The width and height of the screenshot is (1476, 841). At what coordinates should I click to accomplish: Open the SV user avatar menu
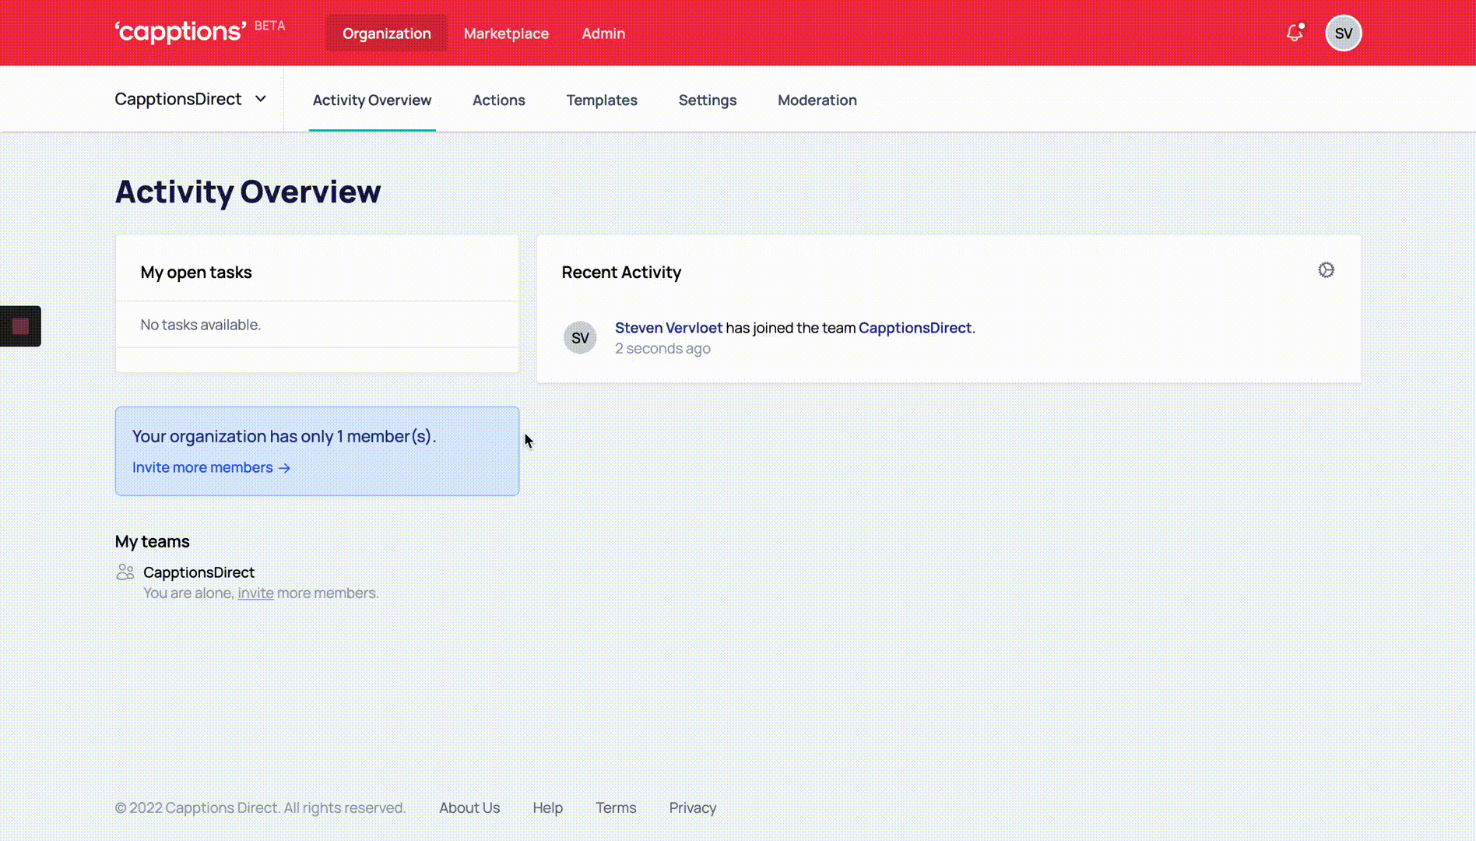1343,33
